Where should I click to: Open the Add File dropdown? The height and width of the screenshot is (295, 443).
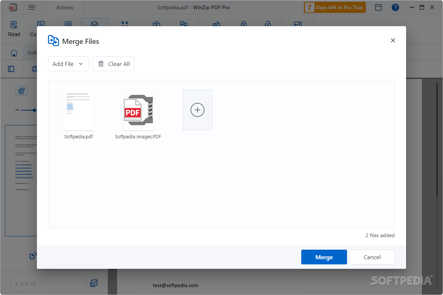(x=68, y=64)
